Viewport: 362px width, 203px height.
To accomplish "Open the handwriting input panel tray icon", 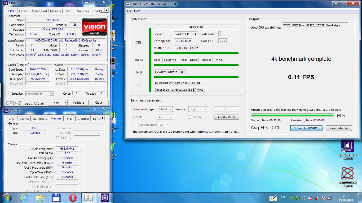I will click(x=273, y=198).
